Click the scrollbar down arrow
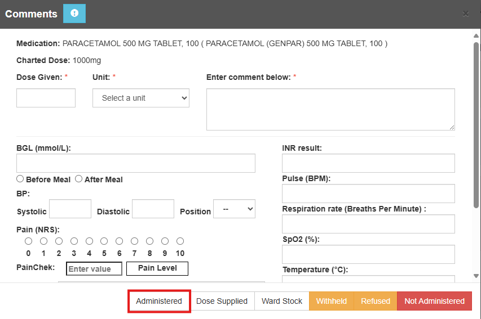Viewport: 481px width, 319px height. (476, 276)
